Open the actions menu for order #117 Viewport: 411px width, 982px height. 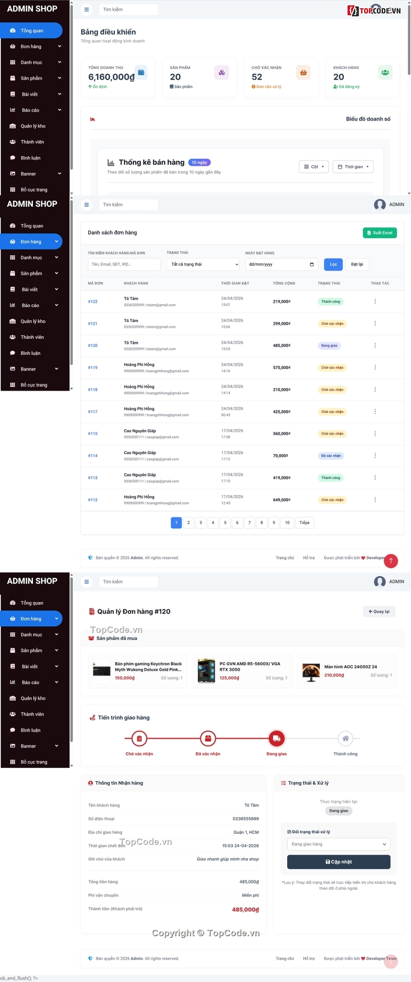click(375, 412)
